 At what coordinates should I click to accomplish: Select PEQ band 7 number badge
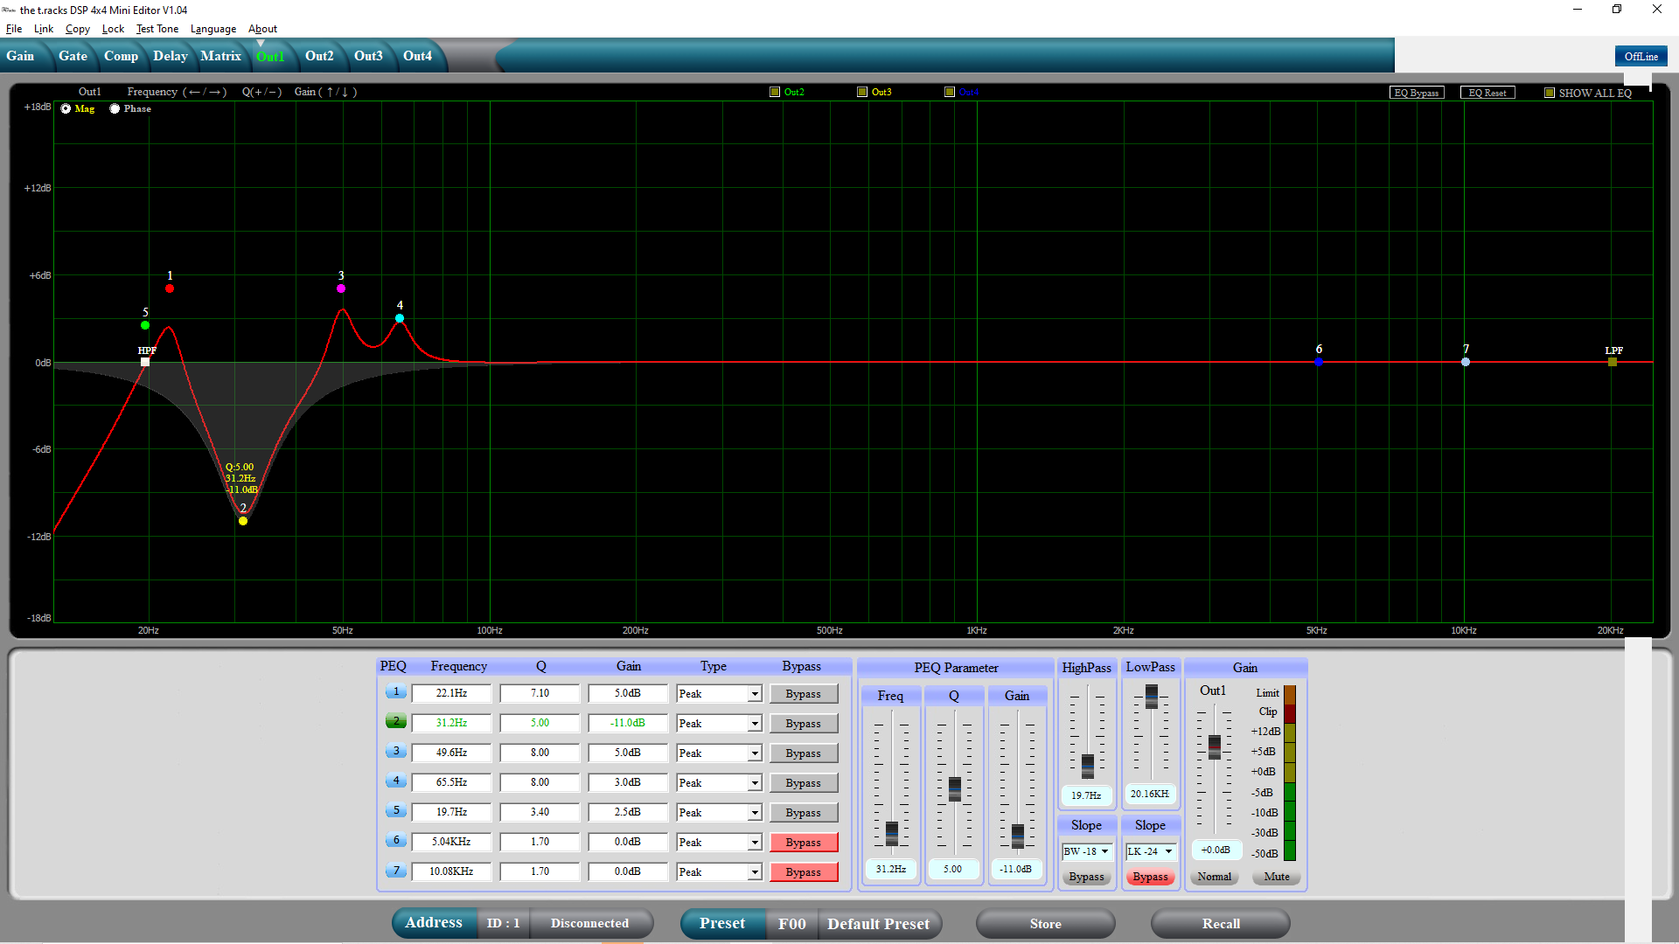tap(395, 871)
